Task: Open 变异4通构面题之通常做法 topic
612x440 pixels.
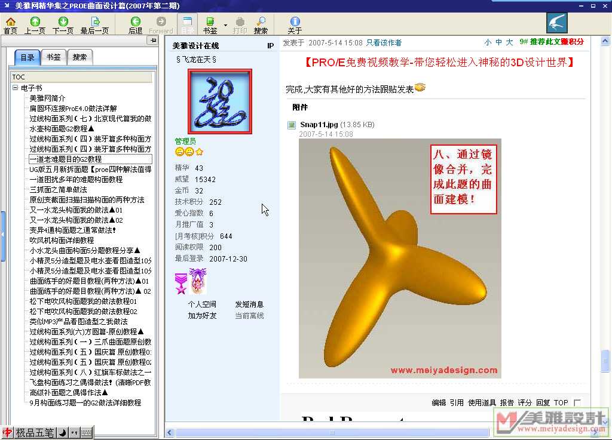Action: click(72, 230)
